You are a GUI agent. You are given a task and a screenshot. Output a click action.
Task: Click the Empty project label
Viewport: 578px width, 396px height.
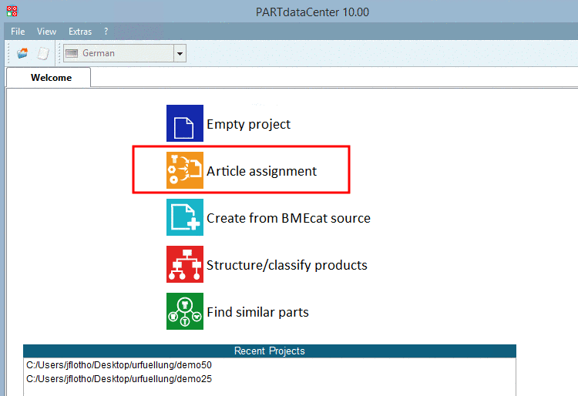click(248, 124)
